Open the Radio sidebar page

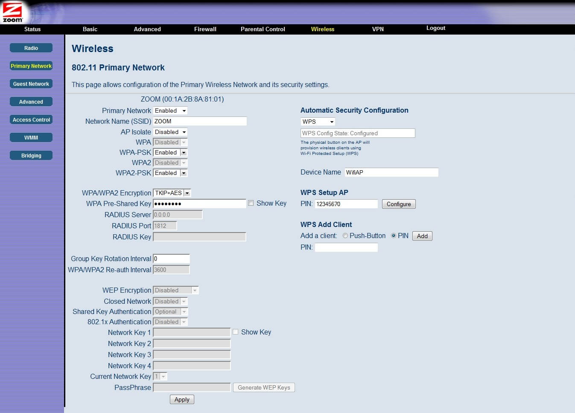point(31,48)
